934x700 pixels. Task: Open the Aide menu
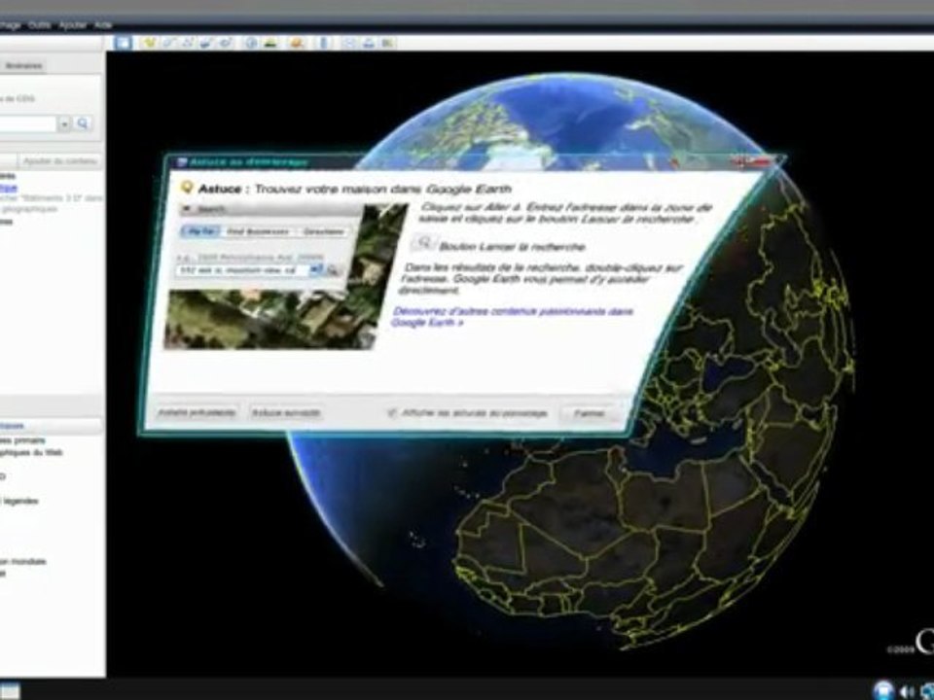click(103, 25)
